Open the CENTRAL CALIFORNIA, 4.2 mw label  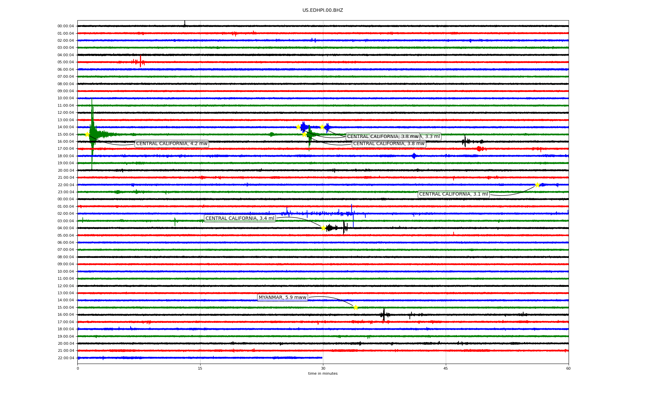click(x=172, y=144)
